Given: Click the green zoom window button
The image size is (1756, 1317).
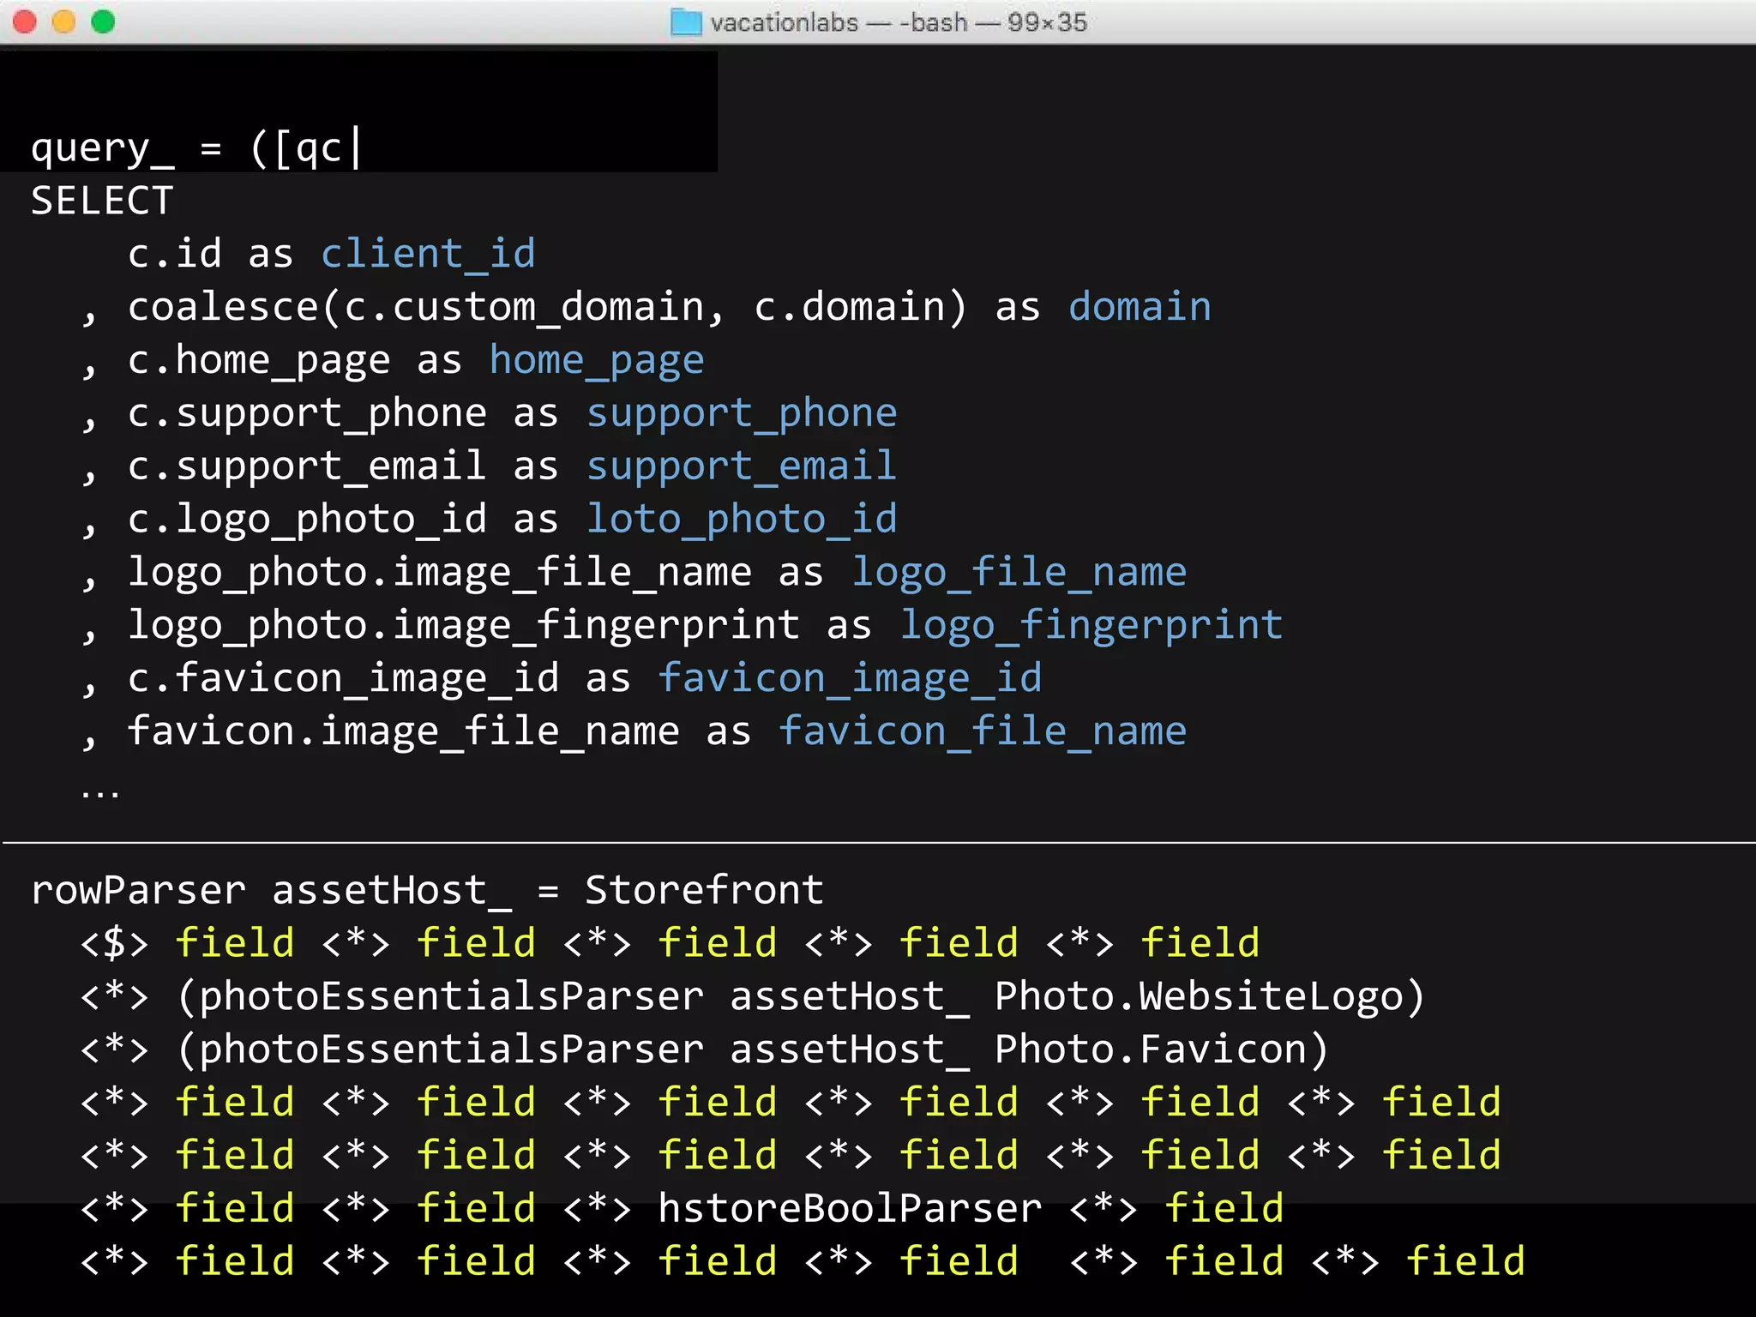Looking at the screenshot, I should point(103,21).
